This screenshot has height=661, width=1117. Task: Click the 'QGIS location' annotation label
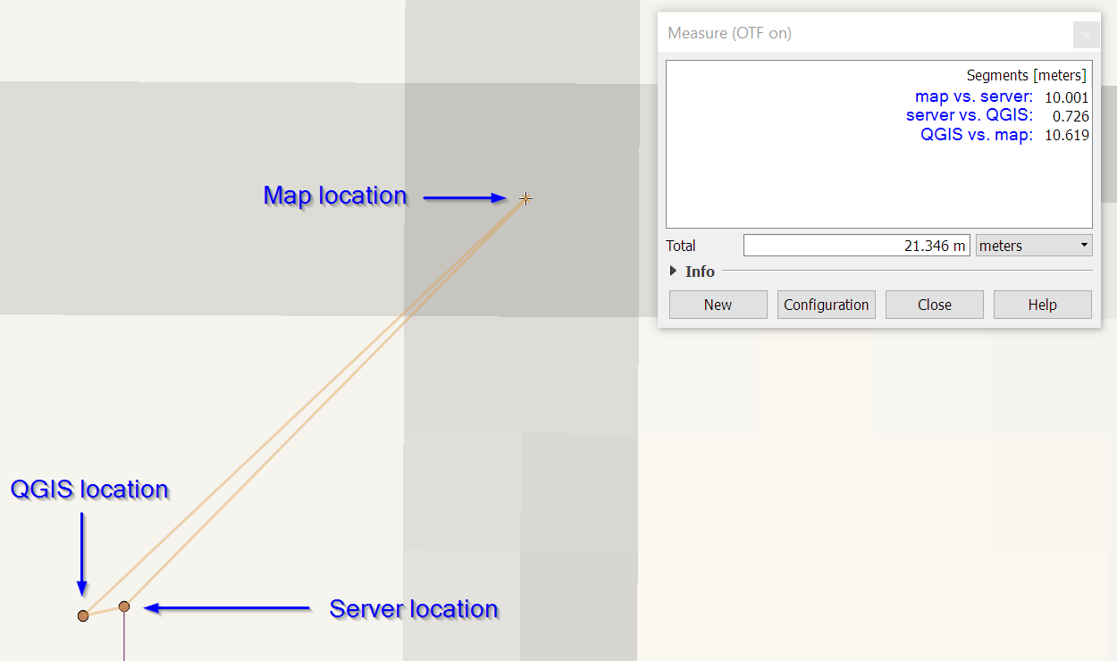(x=89, y=489)
